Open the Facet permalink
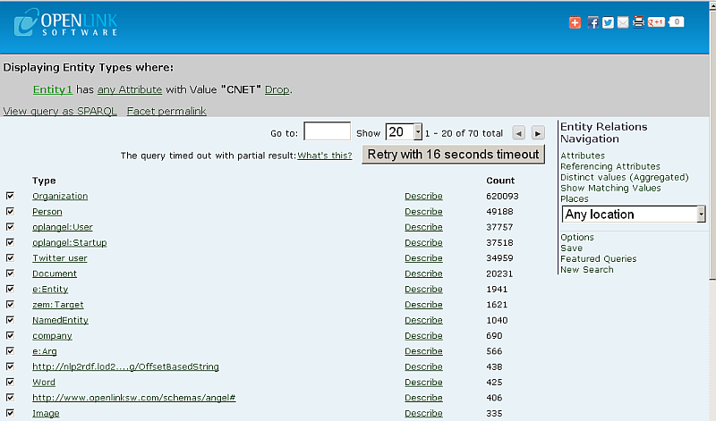Viewport: 716px width, 421px height. click(x=166, y=112)
